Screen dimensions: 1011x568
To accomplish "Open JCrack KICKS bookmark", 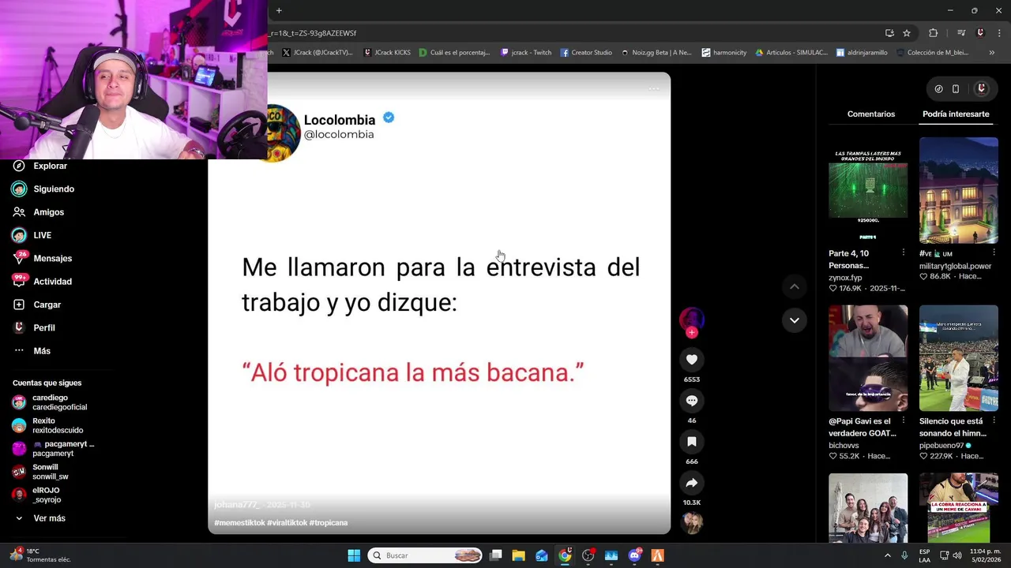I will (x=387, y=53).
